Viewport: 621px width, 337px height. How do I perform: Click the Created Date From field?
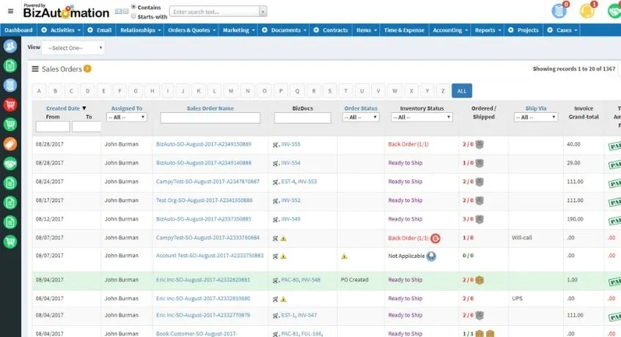(x=53, y=127)
